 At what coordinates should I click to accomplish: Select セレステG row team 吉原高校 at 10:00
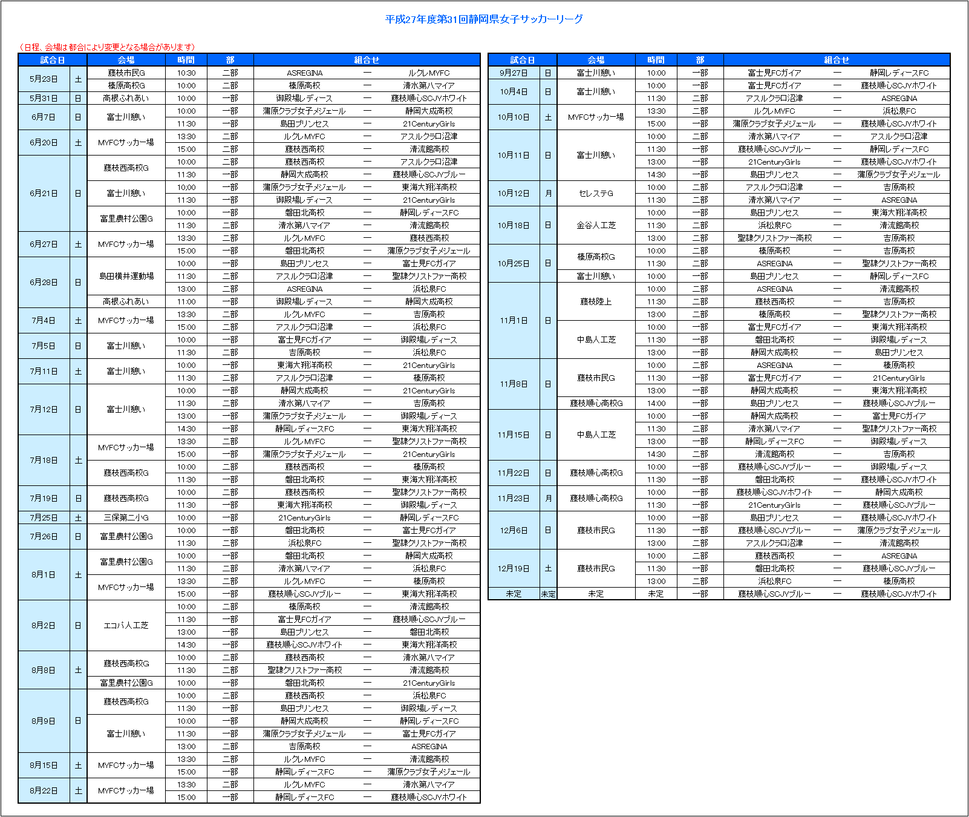[899, 188]
